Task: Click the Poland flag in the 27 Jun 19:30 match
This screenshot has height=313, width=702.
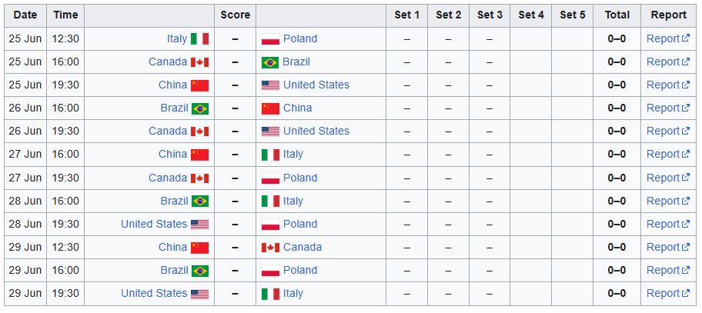Action: coord(270,178)
